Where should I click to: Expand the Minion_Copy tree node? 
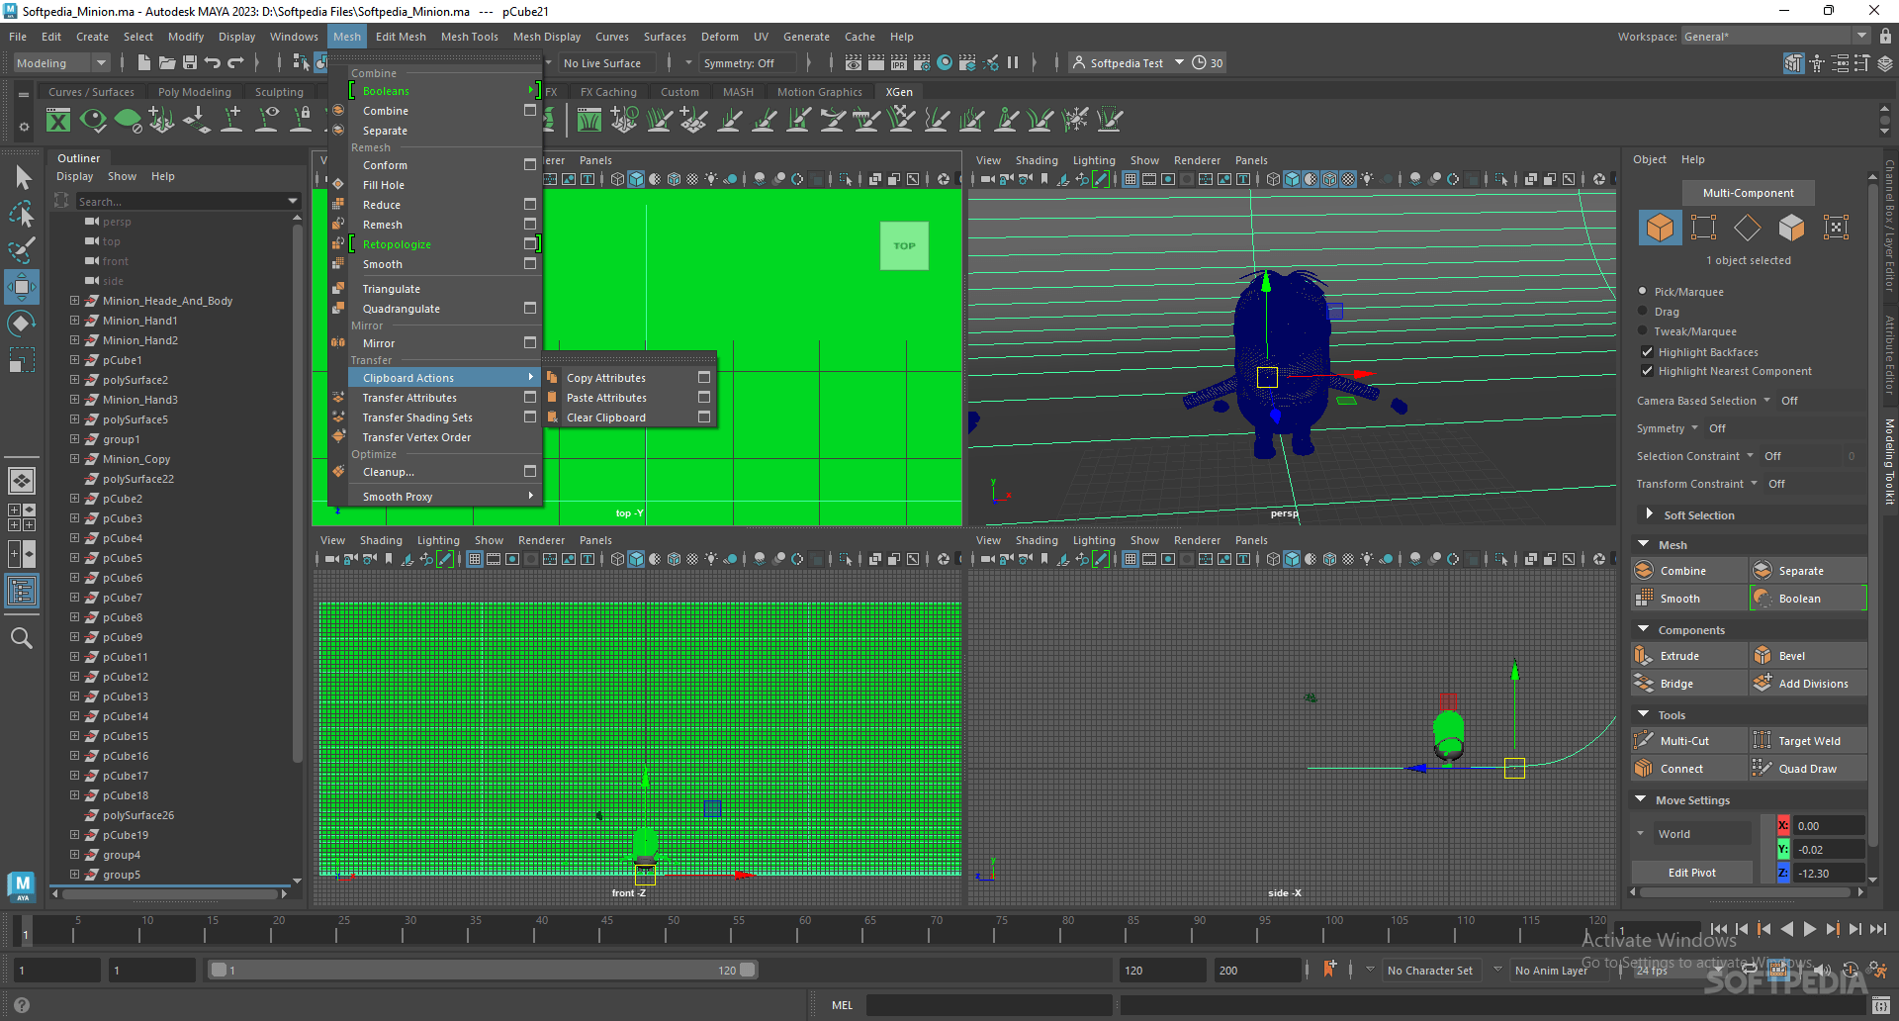74,459
